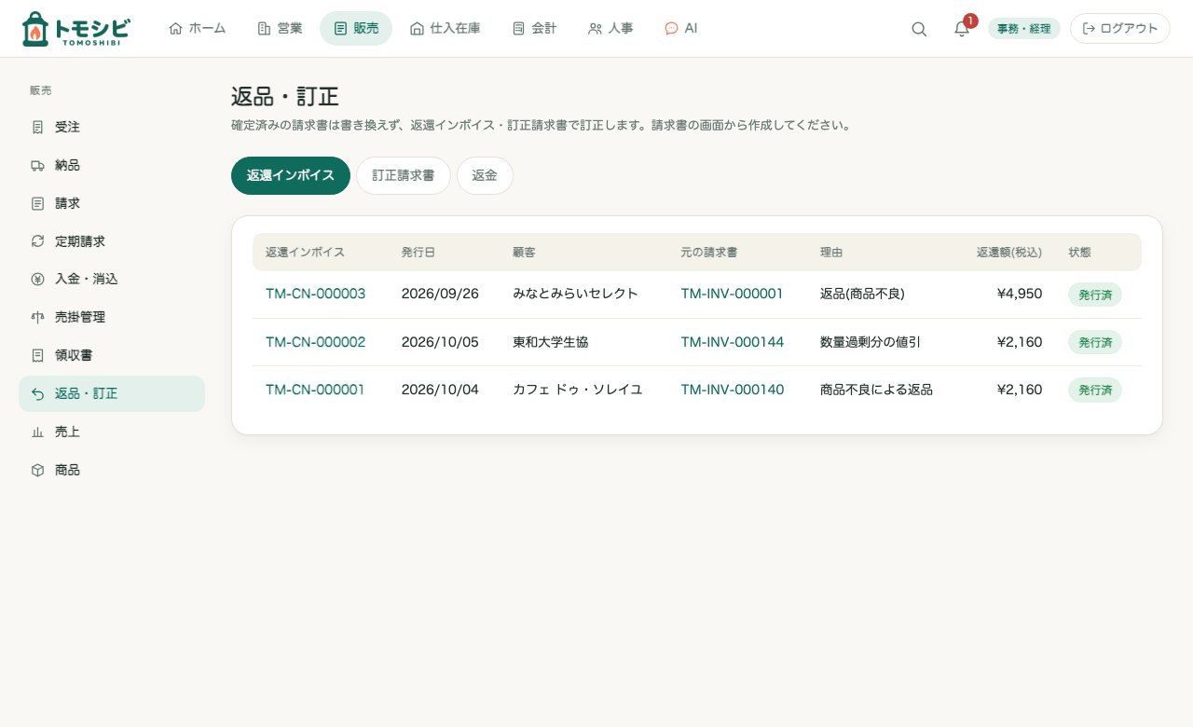Open original invoice TM-INV-000144
Screen dimensions: 1193x727
click(x=732, y=342)
